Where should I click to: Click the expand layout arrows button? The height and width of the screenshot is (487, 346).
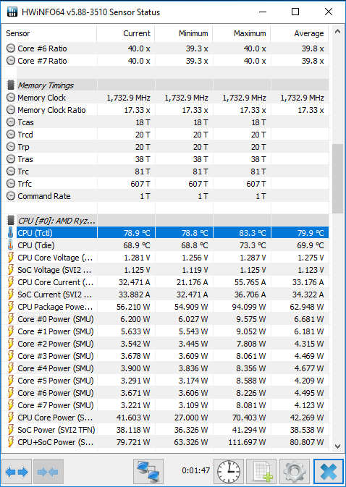click(x=17, y=472)
